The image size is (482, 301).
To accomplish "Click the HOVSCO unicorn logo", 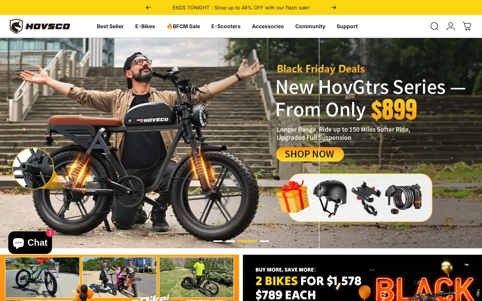I will click(x=40, y=26).
